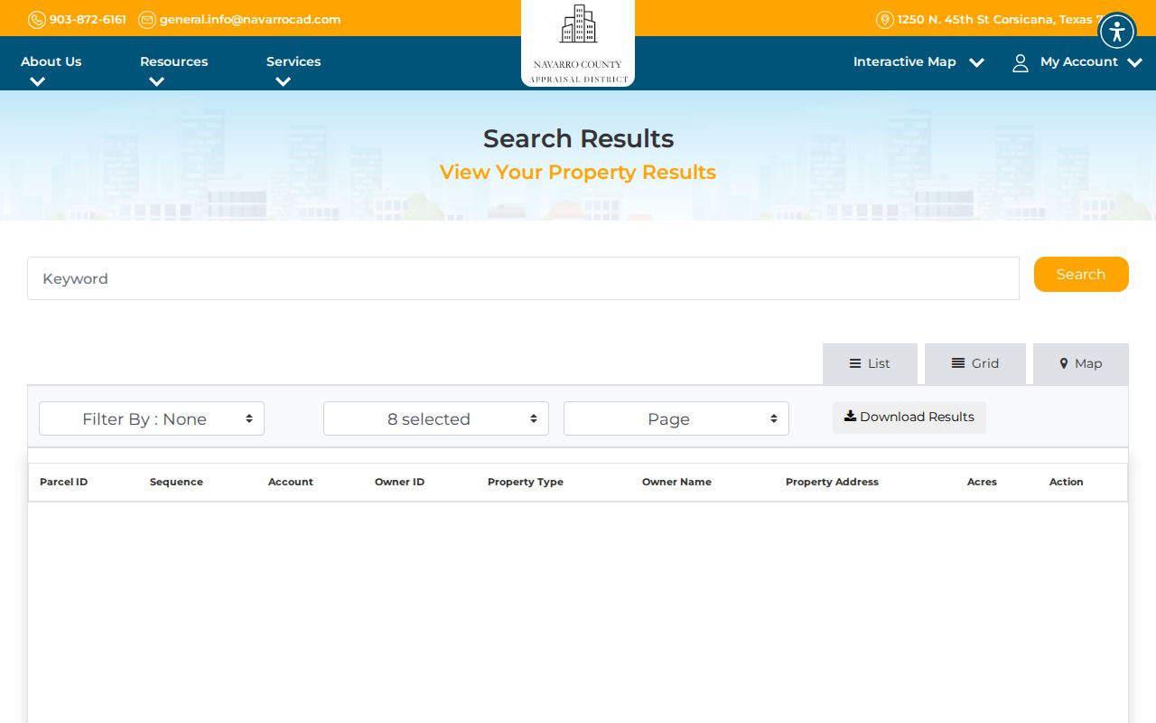Expand the Resources menu chevron
The height and width of the screenshot is (723, 1156).
tap(156, 81)
